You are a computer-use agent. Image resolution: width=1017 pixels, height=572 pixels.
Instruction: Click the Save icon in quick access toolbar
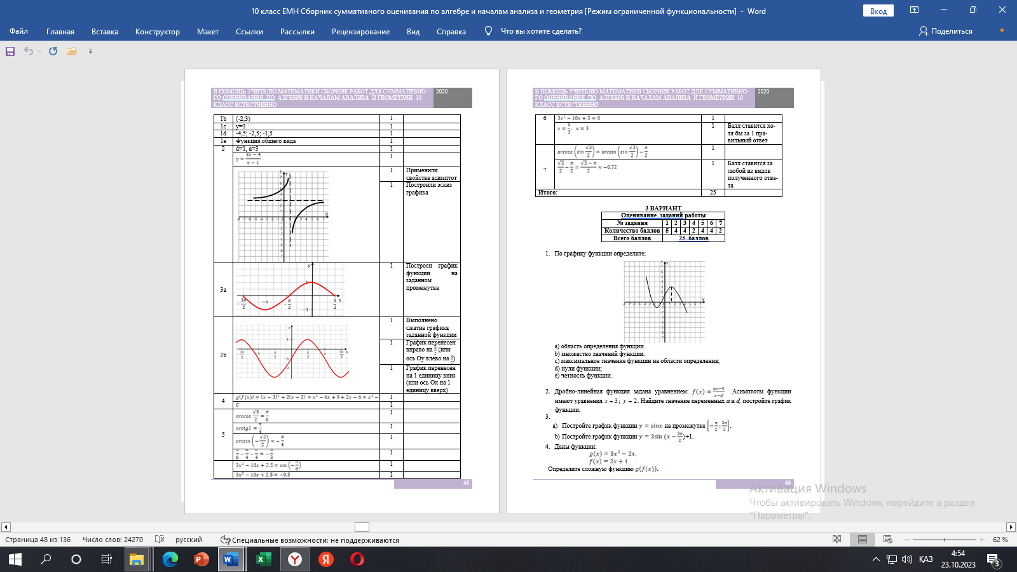[x=10, y=51]
